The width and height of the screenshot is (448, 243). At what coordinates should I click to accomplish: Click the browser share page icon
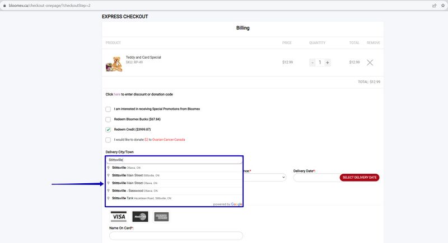pyautogui.click(x=435, y=6)
